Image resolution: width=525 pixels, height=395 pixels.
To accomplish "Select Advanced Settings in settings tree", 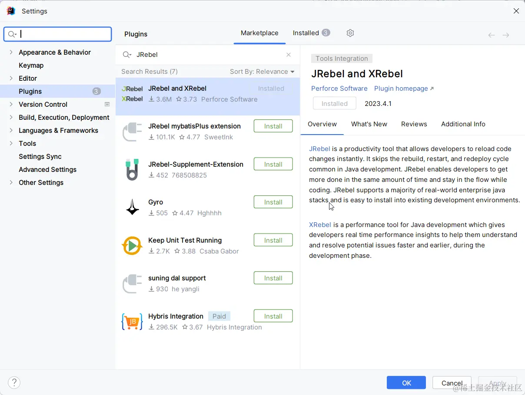I will click(x=47, y=169).
